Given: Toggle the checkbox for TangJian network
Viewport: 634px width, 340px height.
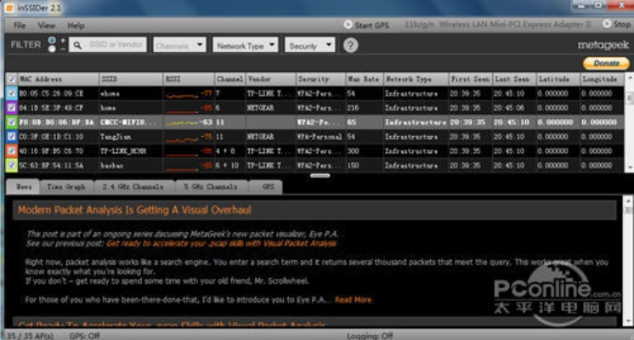Looking at the screenshot, I should pos(11,136).
